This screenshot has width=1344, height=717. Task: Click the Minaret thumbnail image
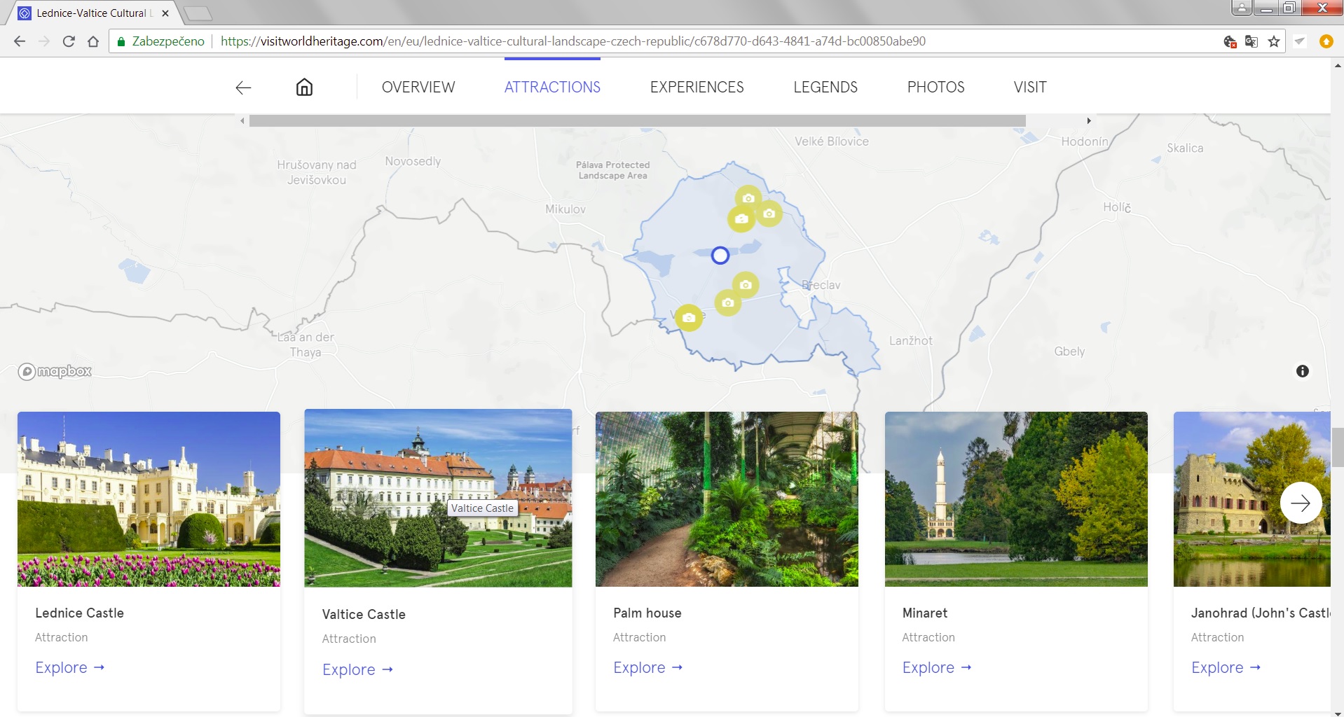pyautogui.click(x=1016, y=499)
